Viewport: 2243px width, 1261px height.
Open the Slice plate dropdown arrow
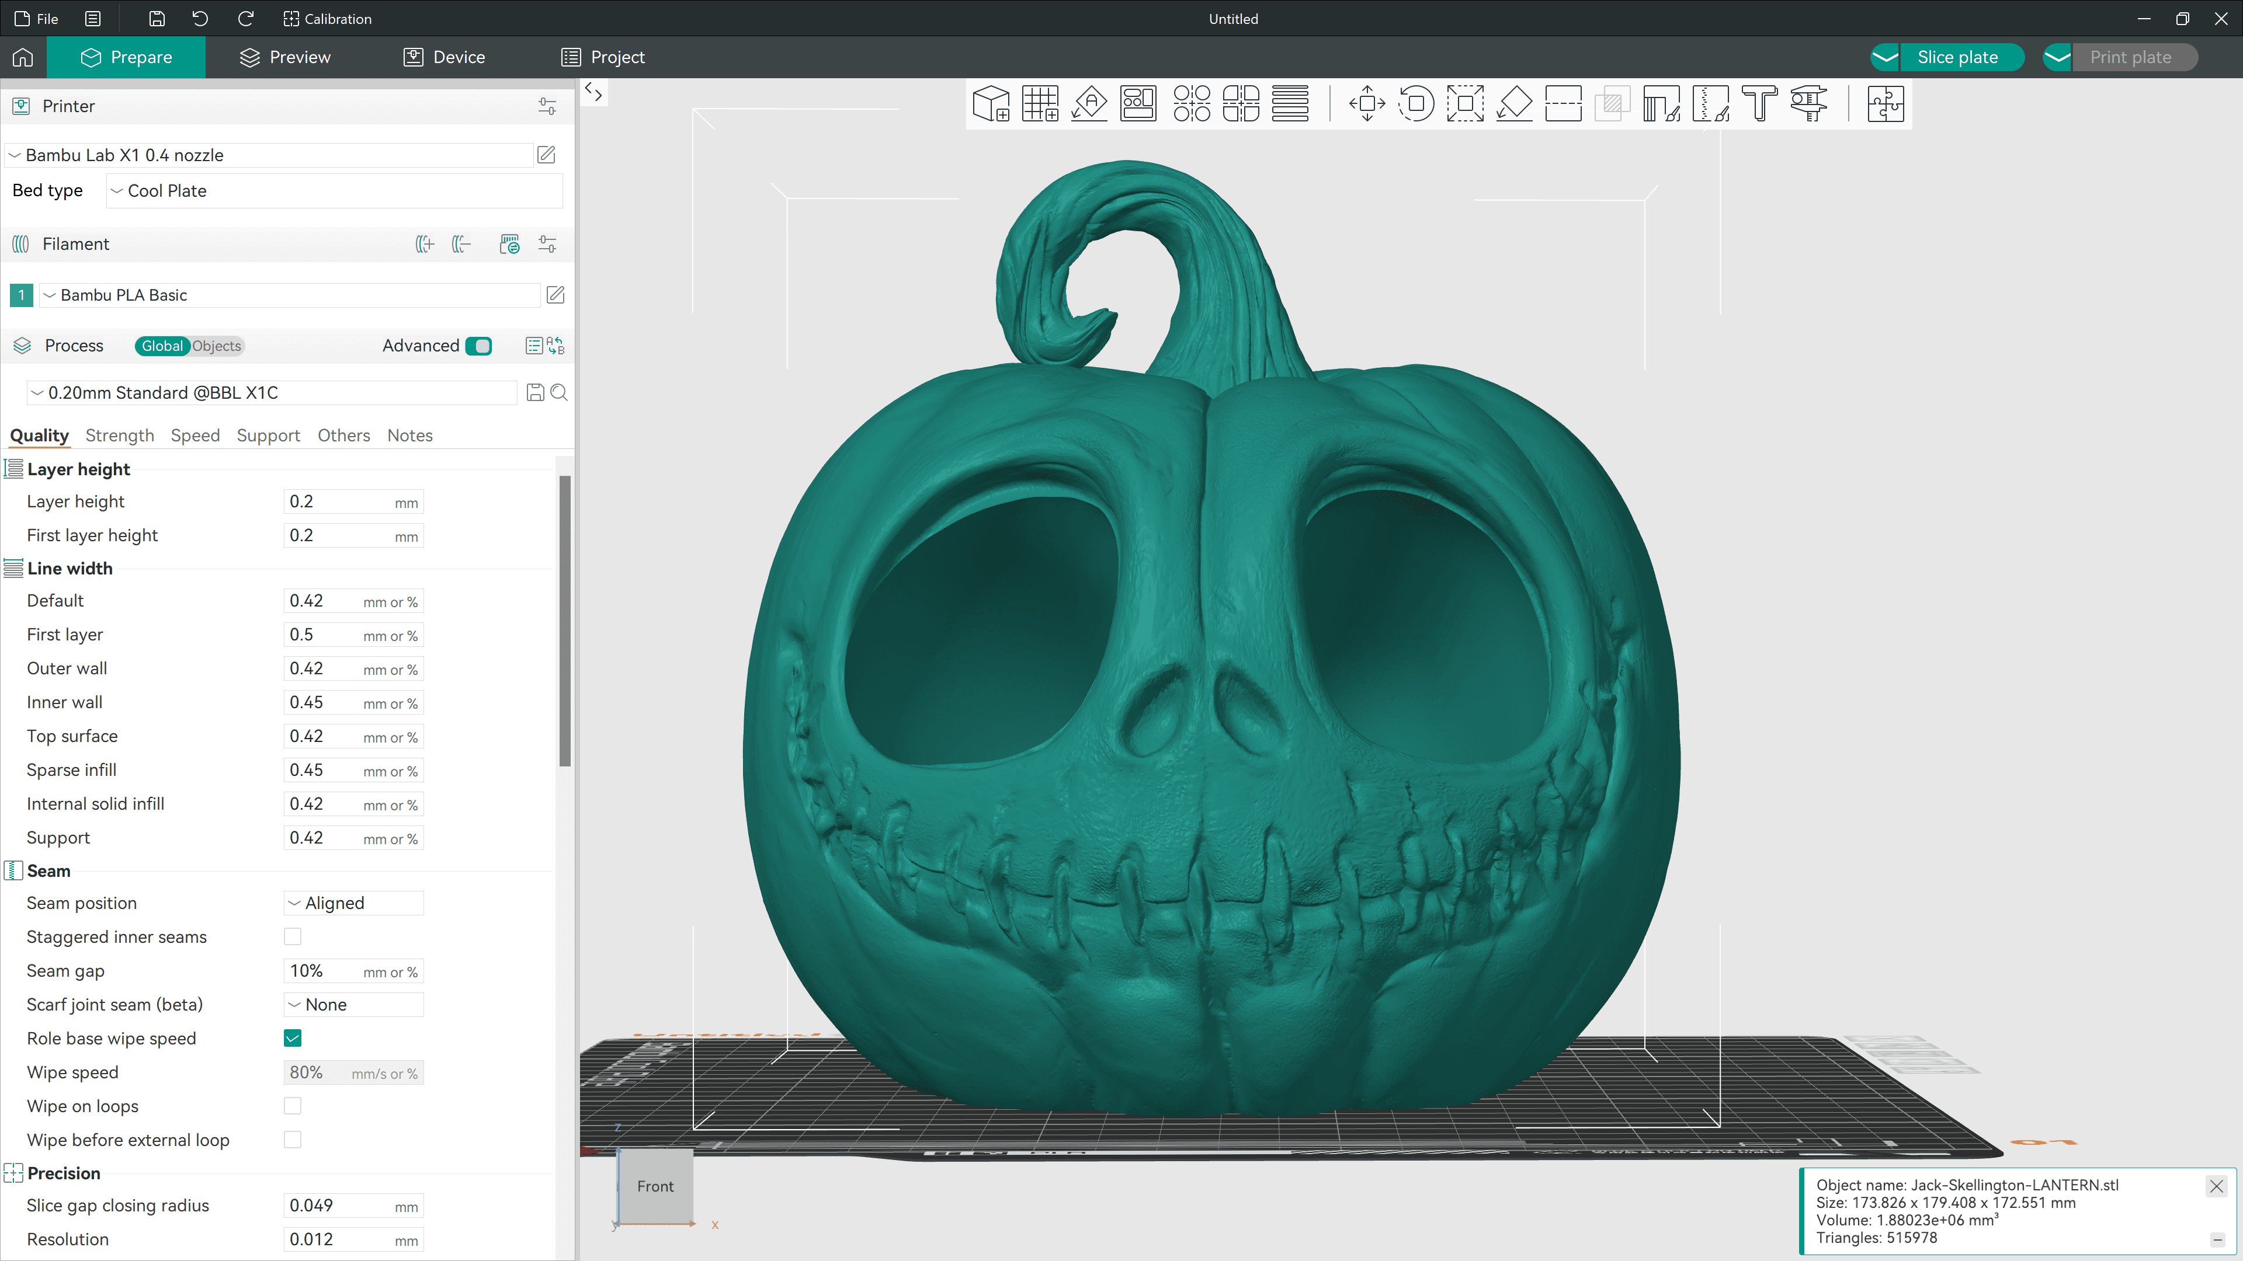point(1885,57)
